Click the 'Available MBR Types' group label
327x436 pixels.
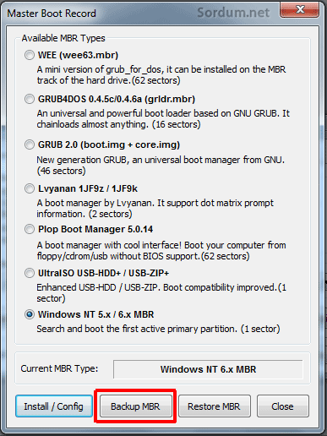[63, 38]
